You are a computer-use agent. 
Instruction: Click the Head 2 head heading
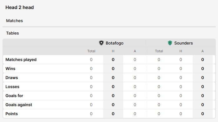click(x=20, y=7)
